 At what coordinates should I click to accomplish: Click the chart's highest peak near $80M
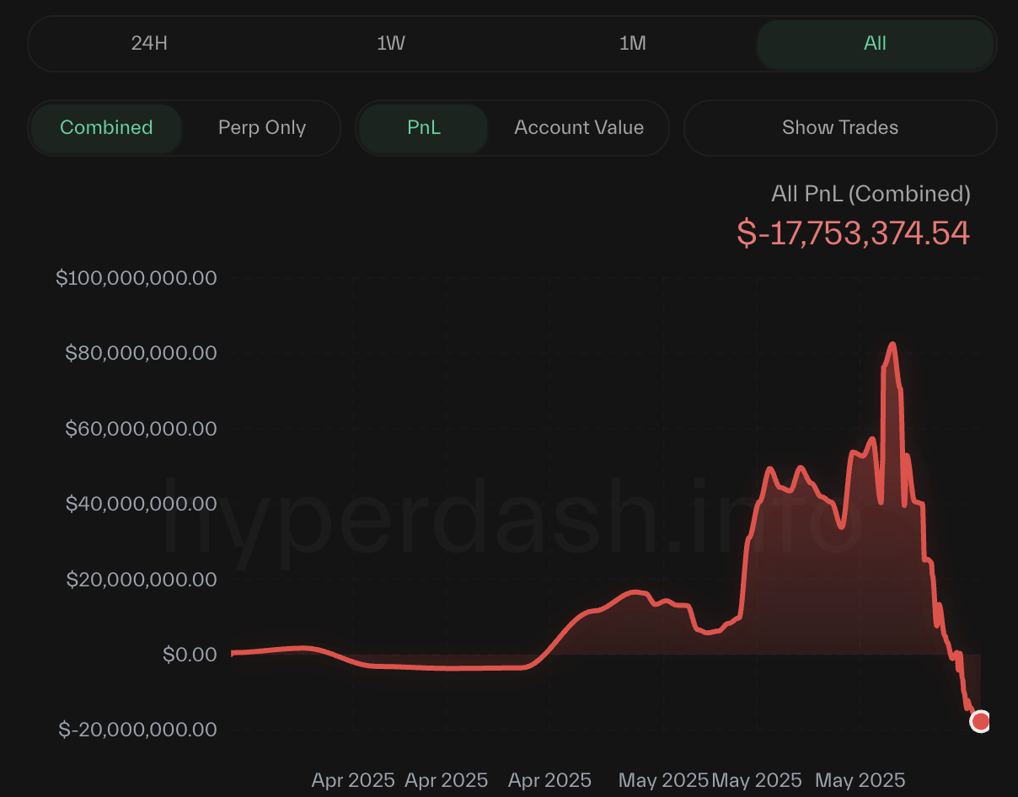(892, 345)
